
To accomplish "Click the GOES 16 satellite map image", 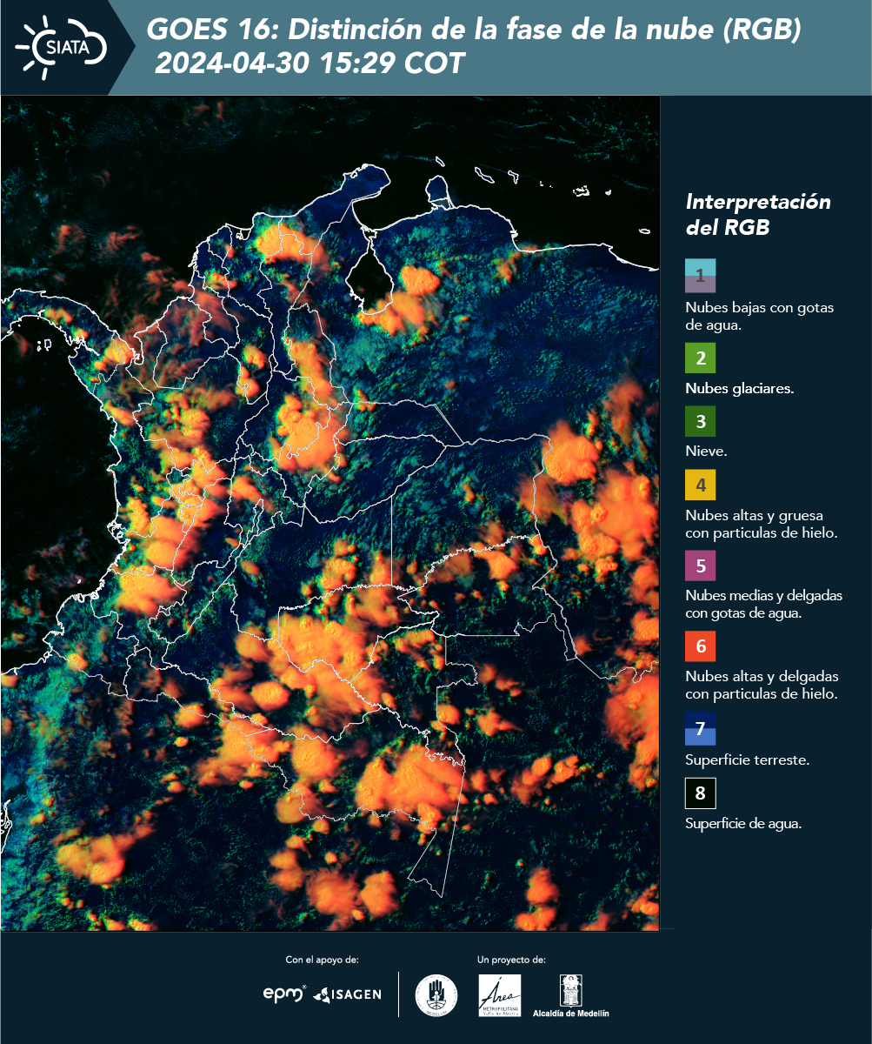I will 330,512.
